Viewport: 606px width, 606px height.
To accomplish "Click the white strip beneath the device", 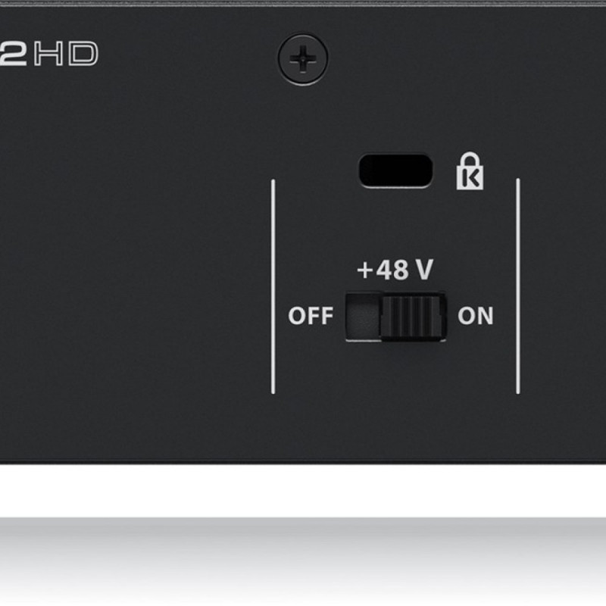I will 303,490.
